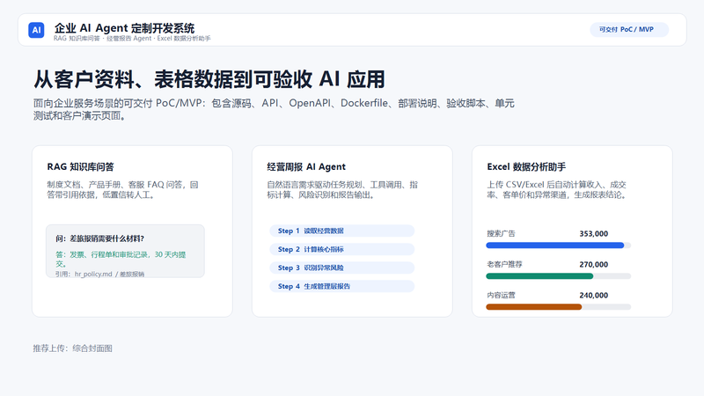Click the 内容运营 channel label

[501, 295]
